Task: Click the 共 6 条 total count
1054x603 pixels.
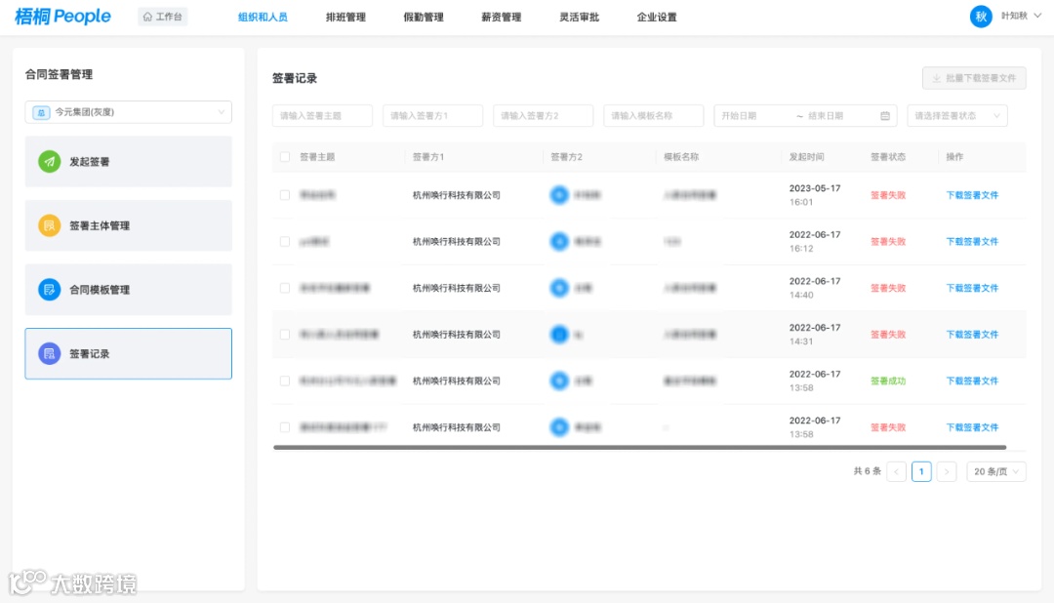Action: point(868,471)
